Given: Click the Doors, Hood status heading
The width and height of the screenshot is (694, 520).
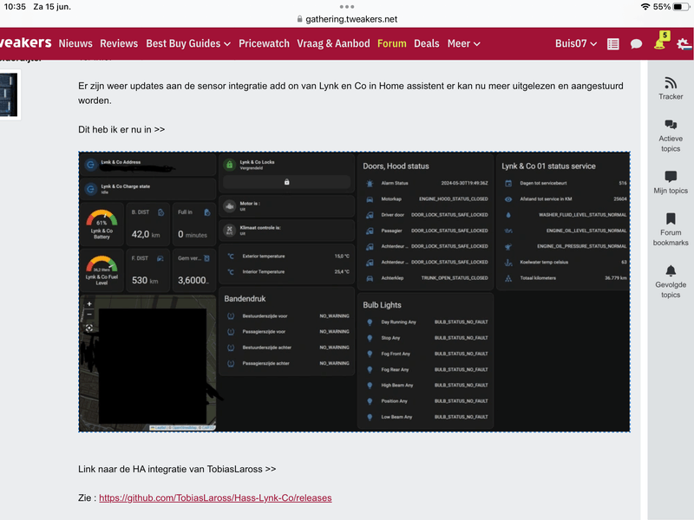Looking at the screenshot, I should 396,166.
